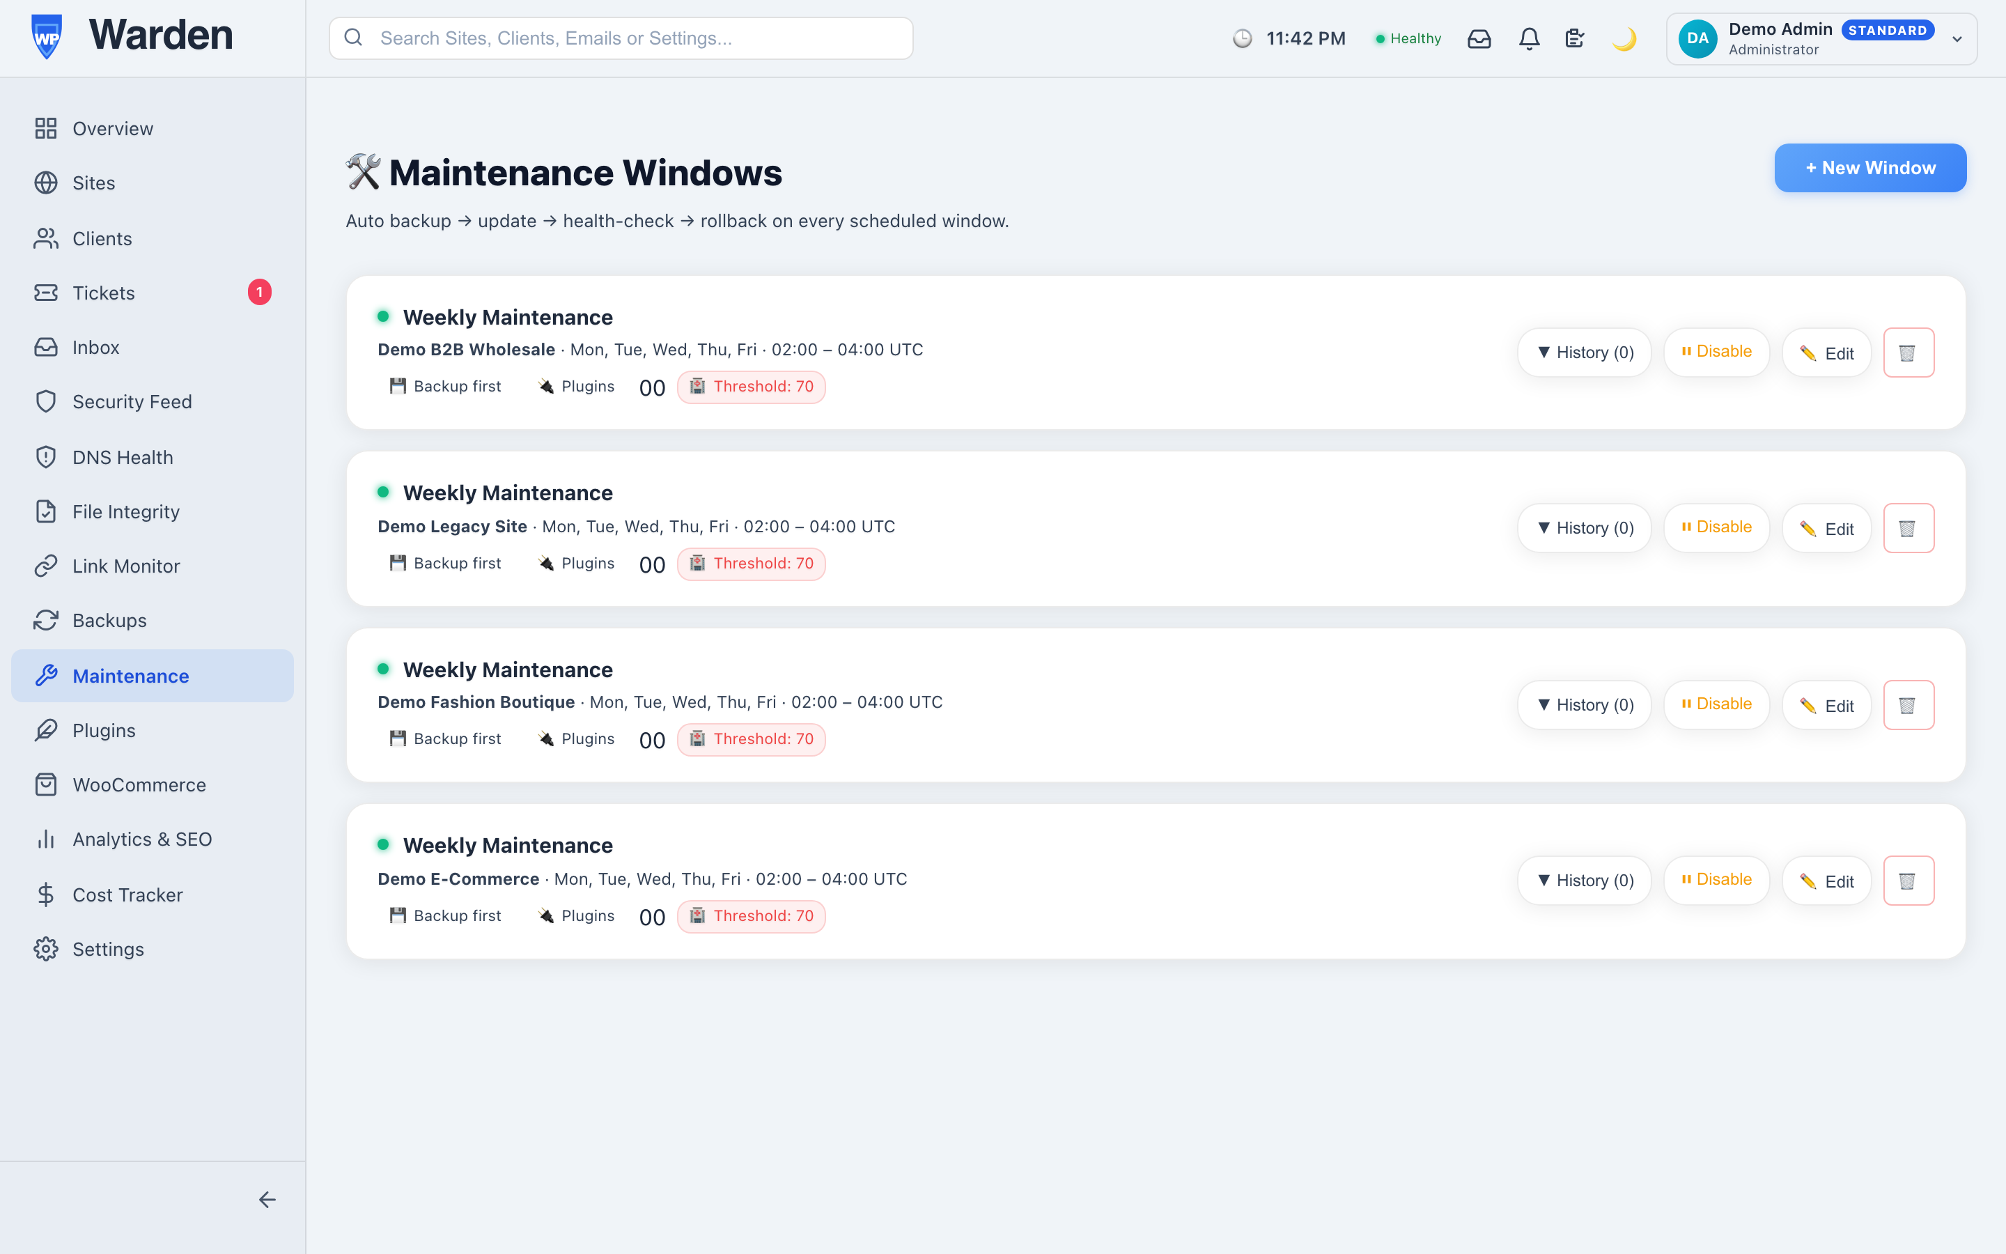Click the Plugins feather icon
Screen dimensions: 2006x1254
[47, 730]
